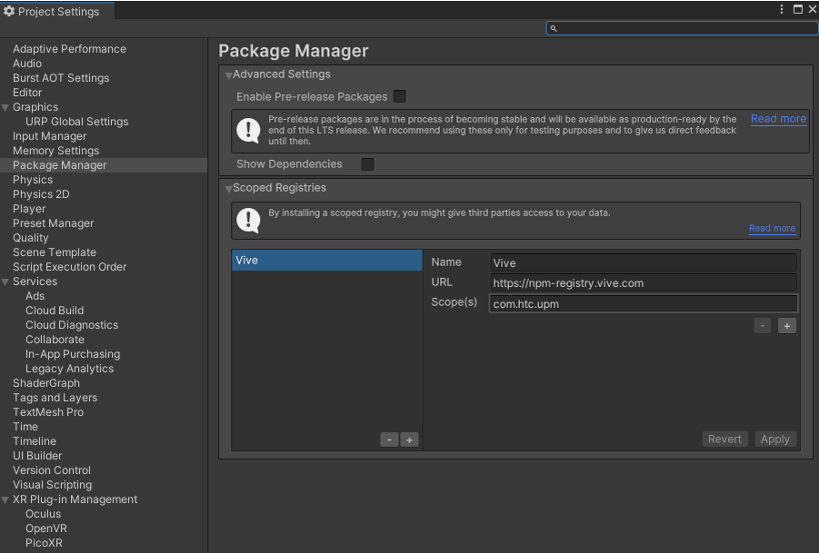Screen dimensions: 819x553
Task: Toggle the Show Dependencies checkbox
Action: tap(367, 164)
